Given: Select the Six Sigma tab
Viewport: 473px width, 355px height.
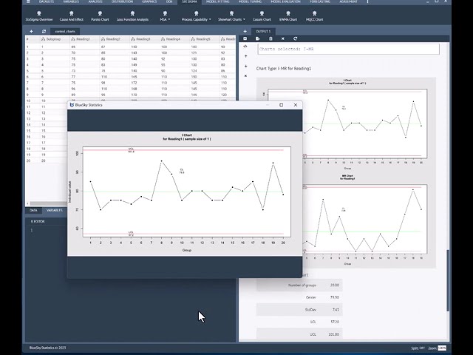Looking at the screenshot, I should pos(189,1).
